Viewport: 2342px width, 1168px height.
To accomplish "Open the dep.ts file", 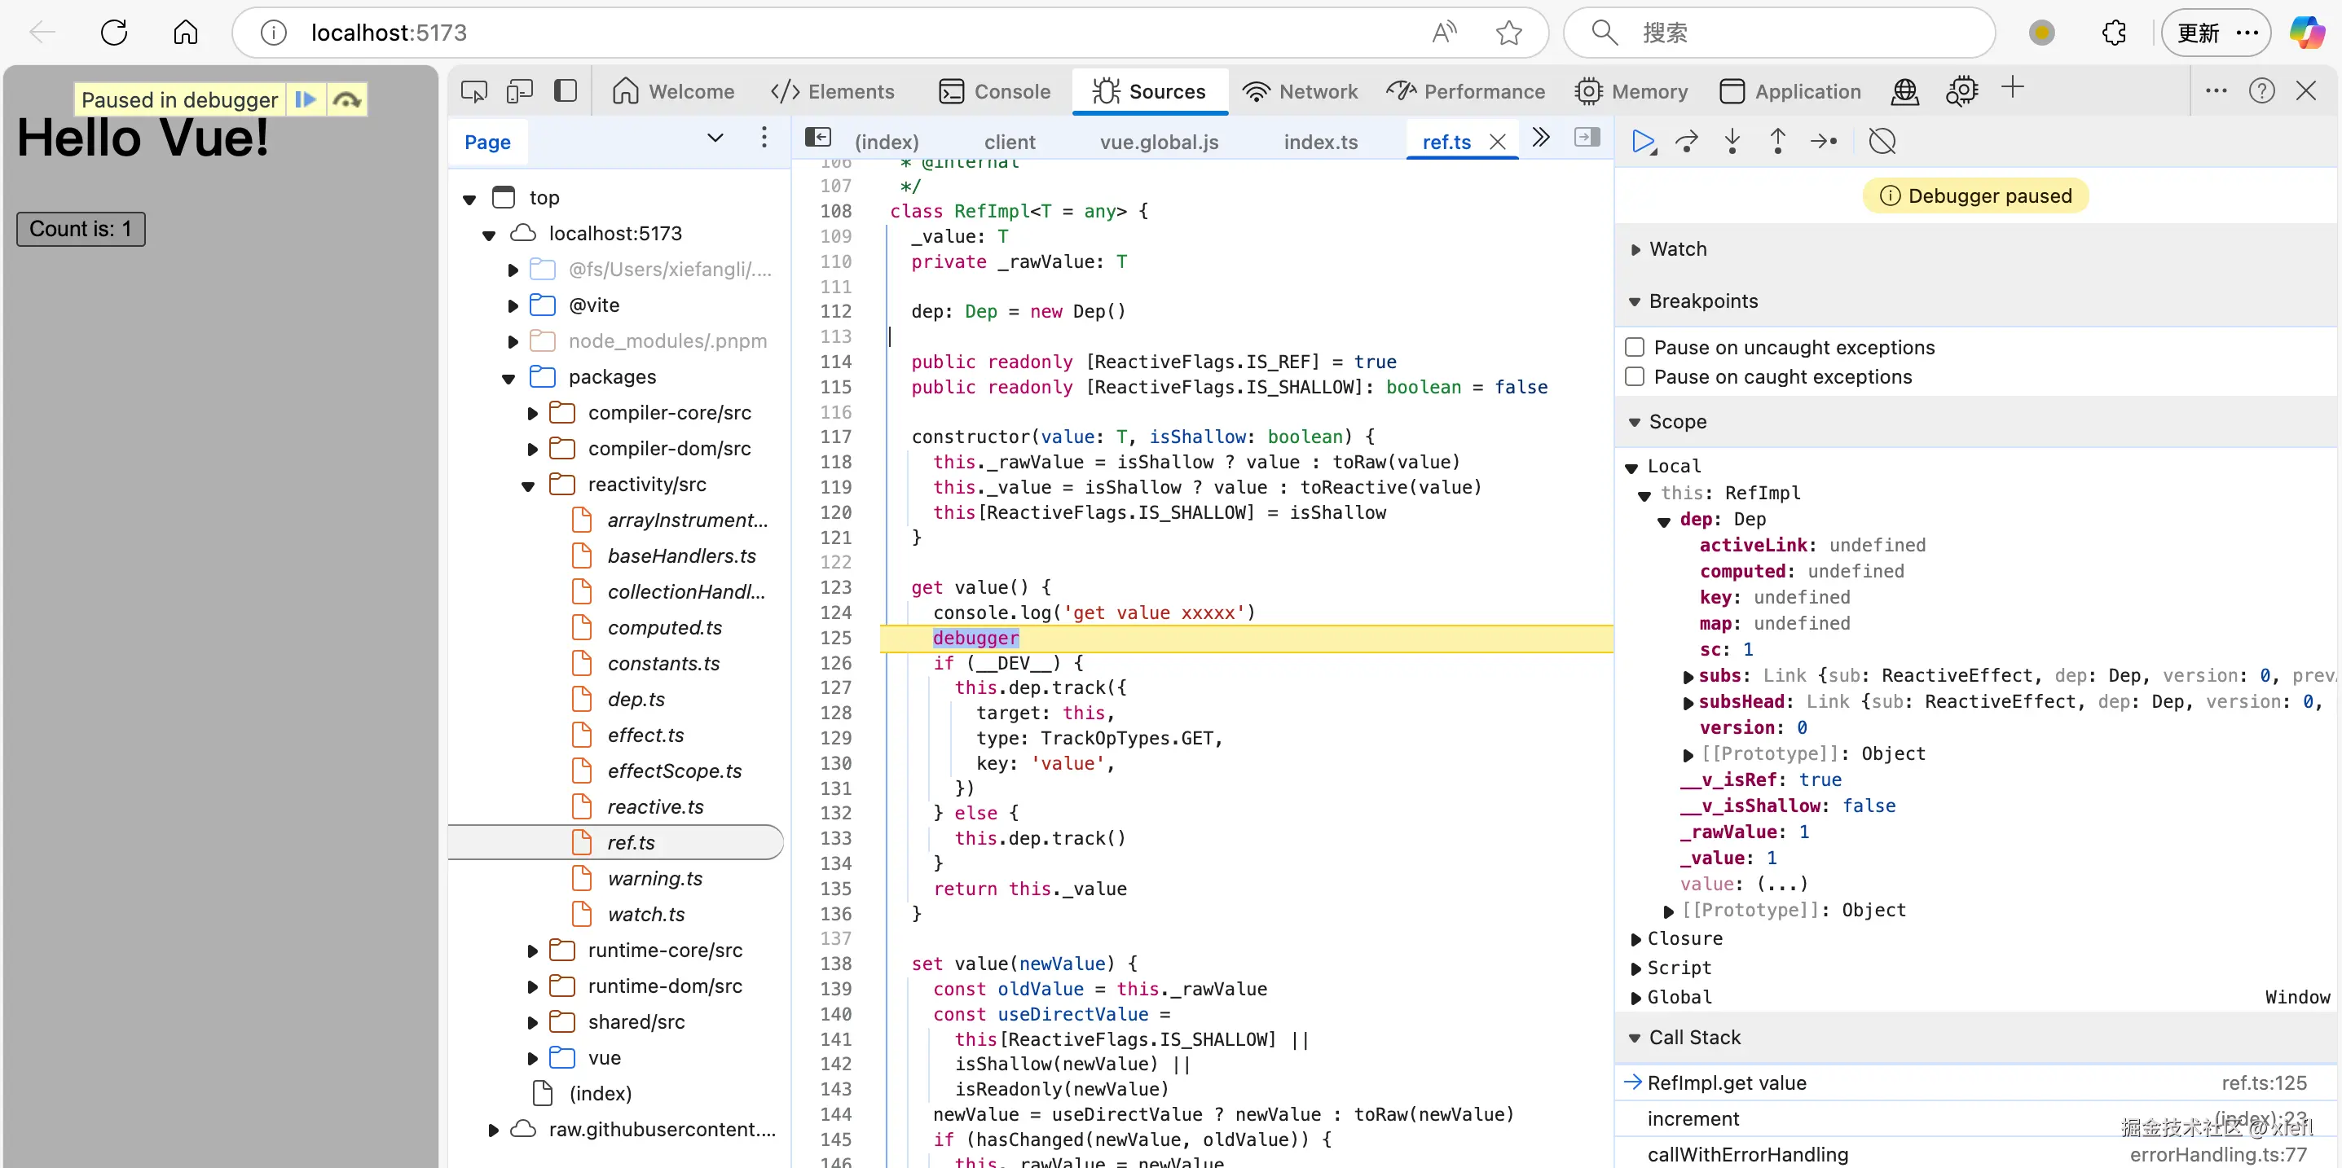I will (x=636, y=699).
